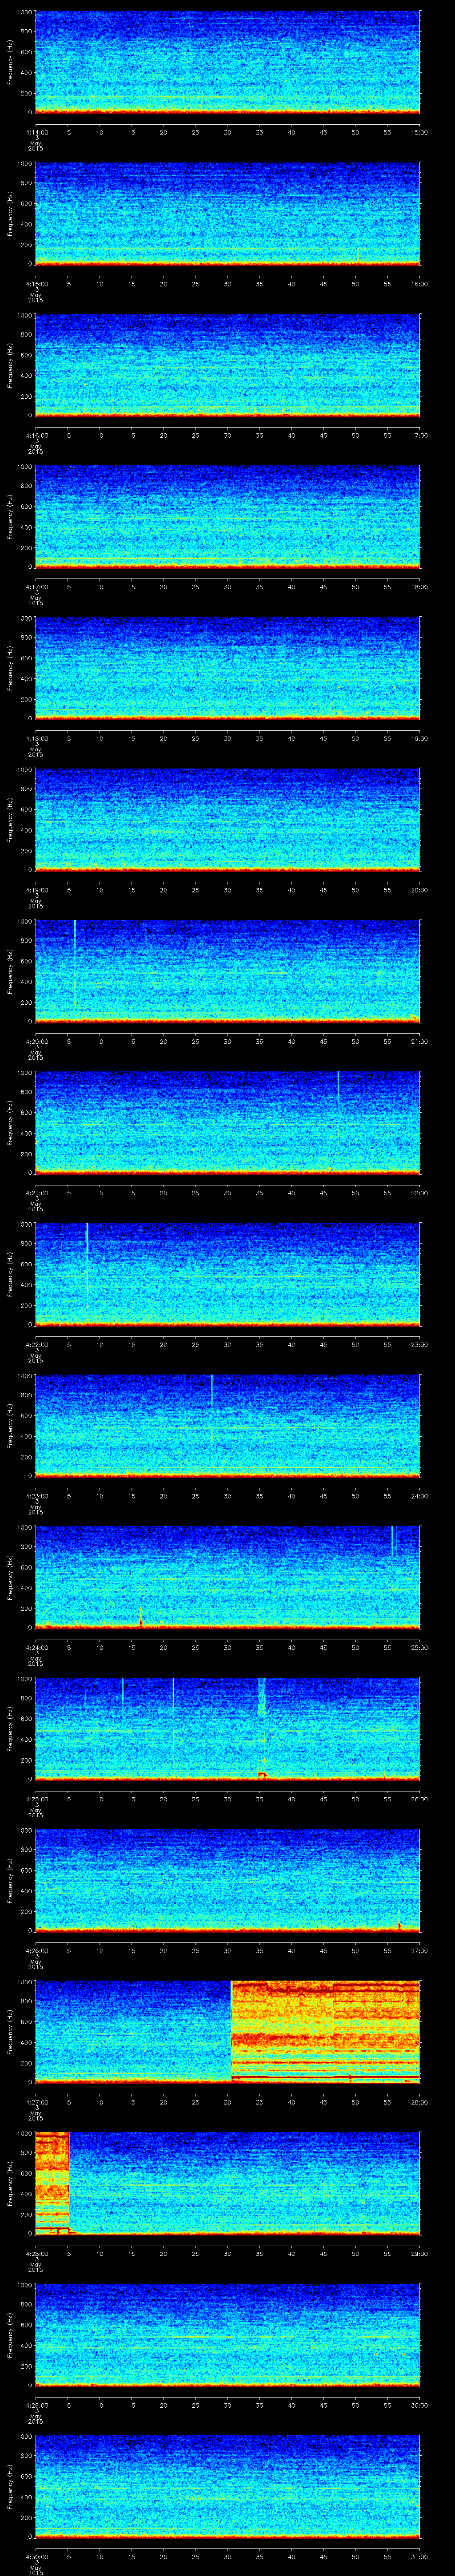The image size is (455, 2576).
Task: Click the 24:00 end time label
Action: (420, 1496)
